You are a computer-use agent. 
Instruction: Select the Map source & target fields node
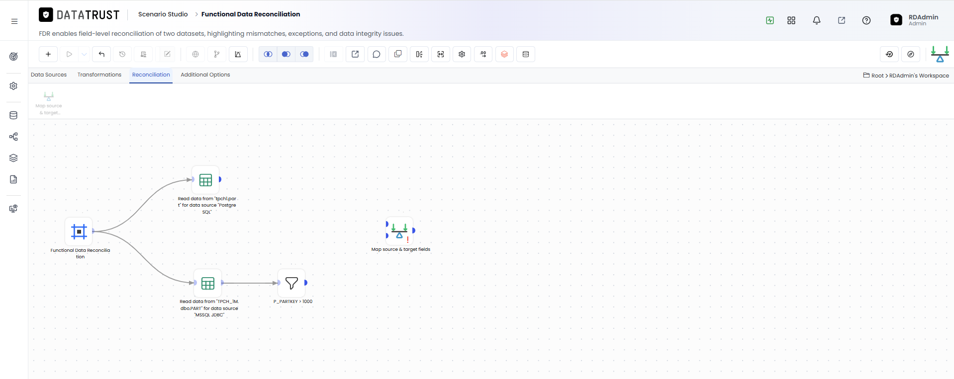(x=399, y=230)
